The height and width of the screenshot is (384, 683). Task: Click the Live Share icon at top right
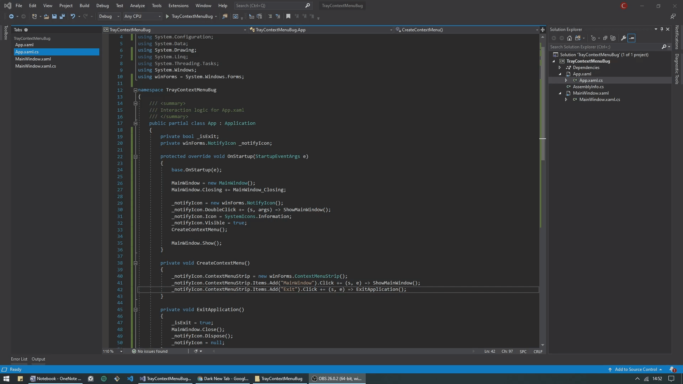click(673, 16)
